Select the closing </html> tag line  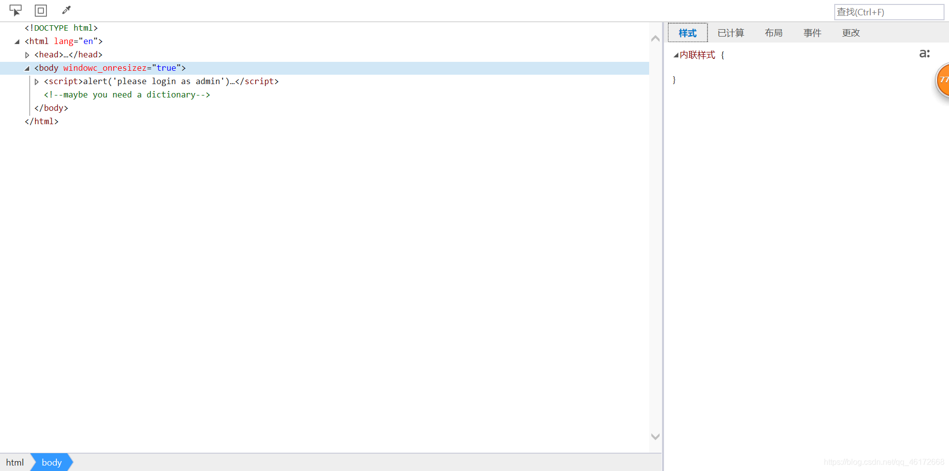(42, 122)
